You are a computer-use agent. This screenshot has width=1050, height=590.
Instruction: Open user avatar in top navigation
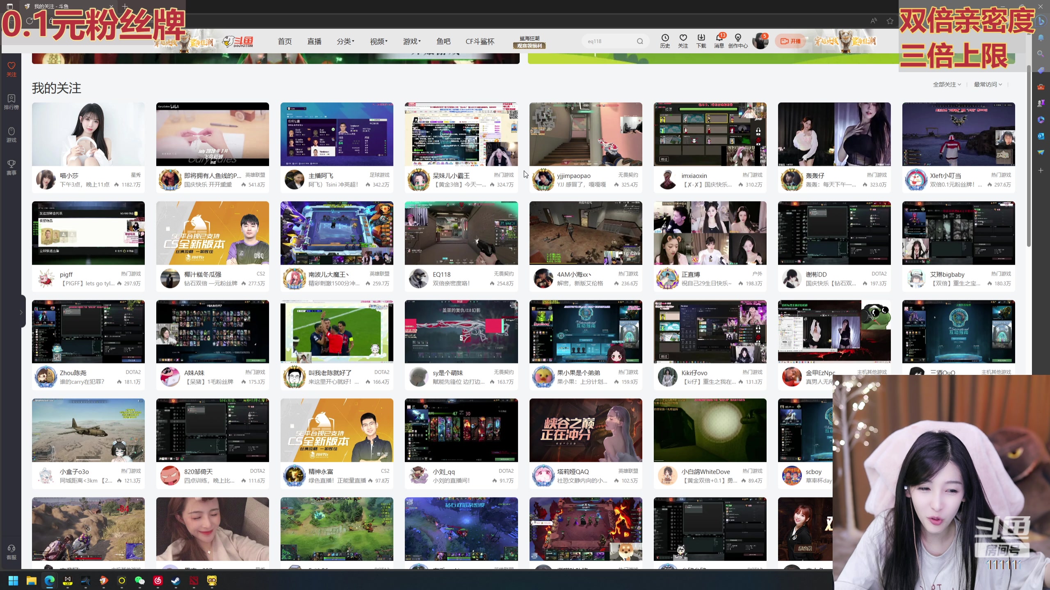click(x=760, y=41)
